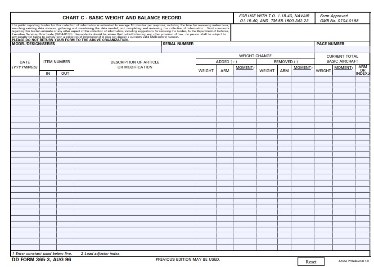Click the 'Adobe Professional 7.0' label

tap(353, 261)
